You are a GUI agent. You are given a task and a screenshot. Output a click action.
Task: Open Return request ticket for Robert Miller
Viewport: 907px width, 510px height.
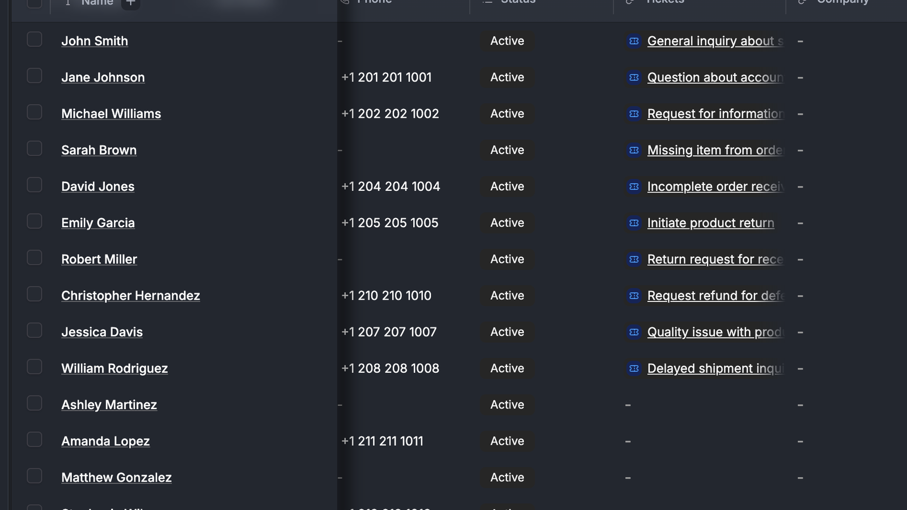pos(715,260)
